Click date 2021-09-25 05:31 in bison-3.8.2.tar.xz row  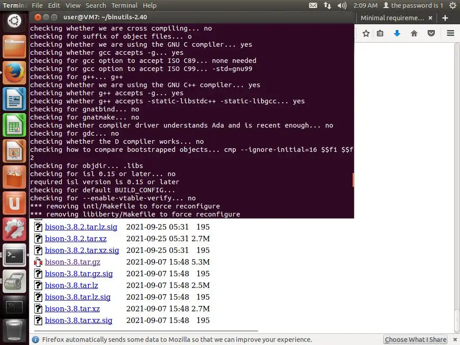coord(158,239)
